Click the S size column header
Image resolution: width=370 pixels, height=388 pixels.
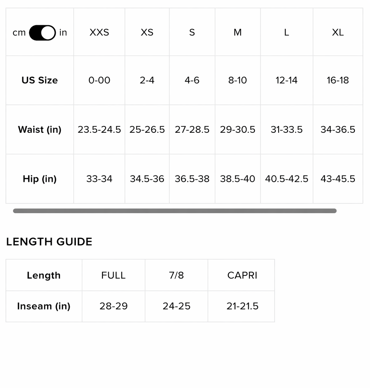click(x=192, y=32)
